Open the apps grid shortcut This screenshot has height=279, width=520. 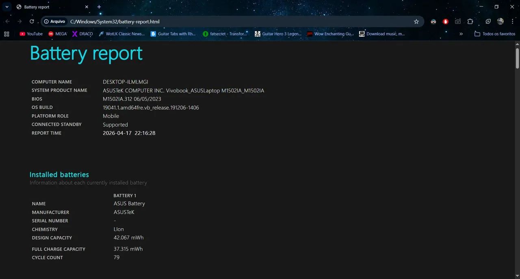tap(6, 34)
